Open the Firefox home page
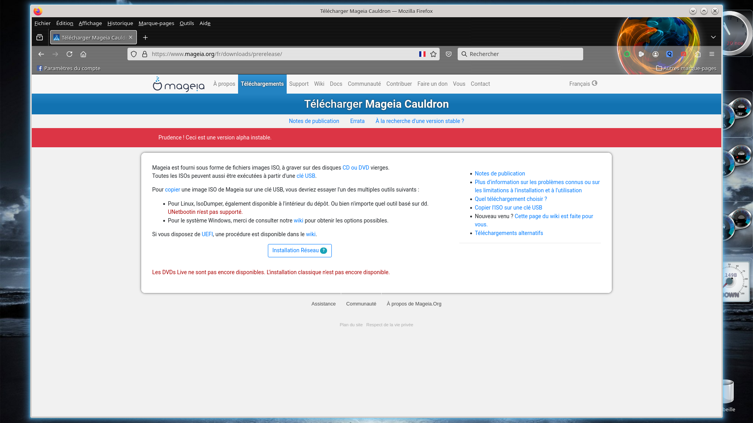Screen dimensions: 753x423 tap(84, 54)
